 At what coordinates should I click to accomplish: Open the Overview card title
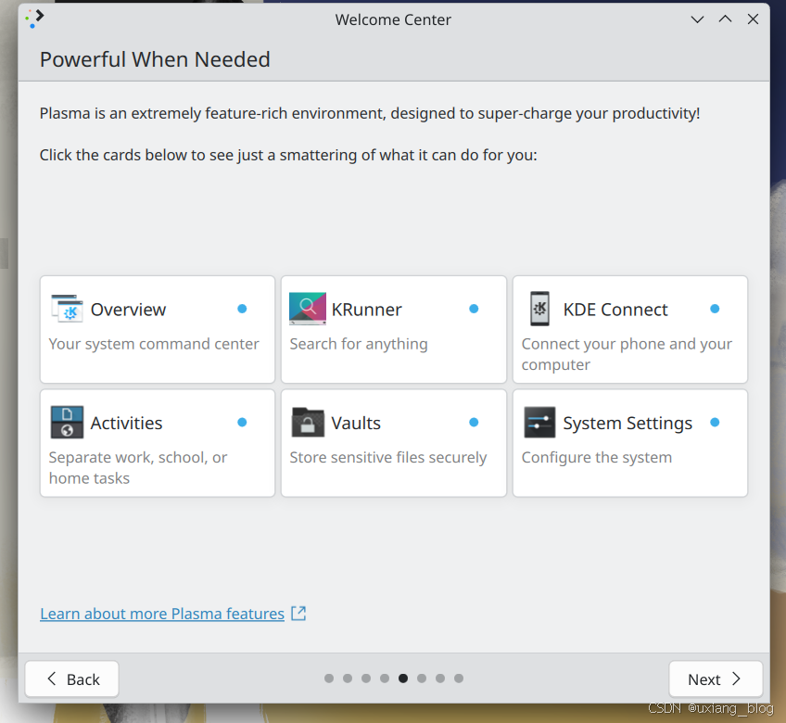coord(128,310)
